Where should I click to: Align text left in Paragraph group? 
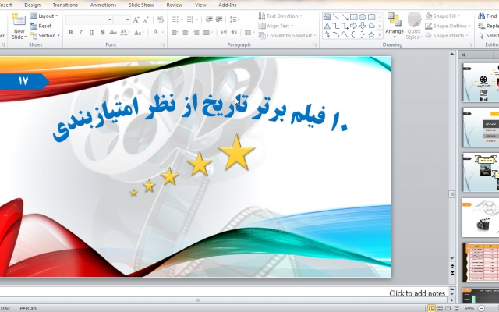[x=175, y=33]
